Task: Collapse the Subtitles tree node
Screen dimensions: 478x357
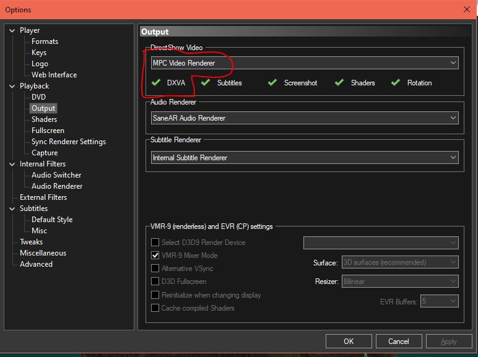Action: point(12,209)
